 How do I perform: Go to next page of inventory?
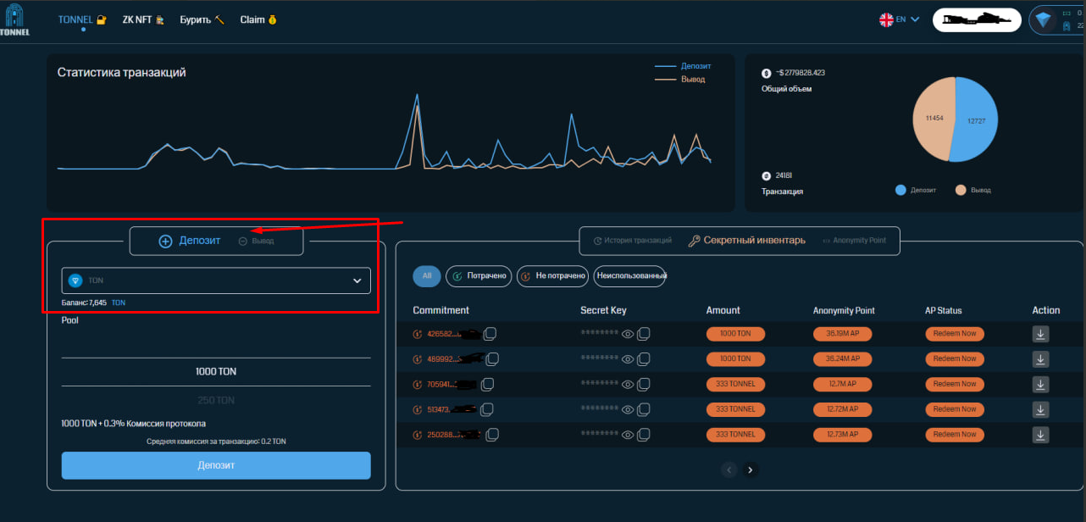click(x=751, y=469)
